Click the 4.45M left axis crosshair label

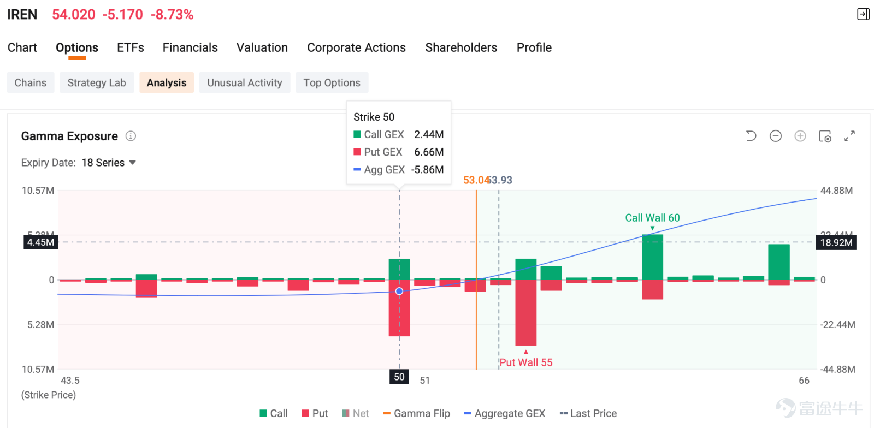41,242
